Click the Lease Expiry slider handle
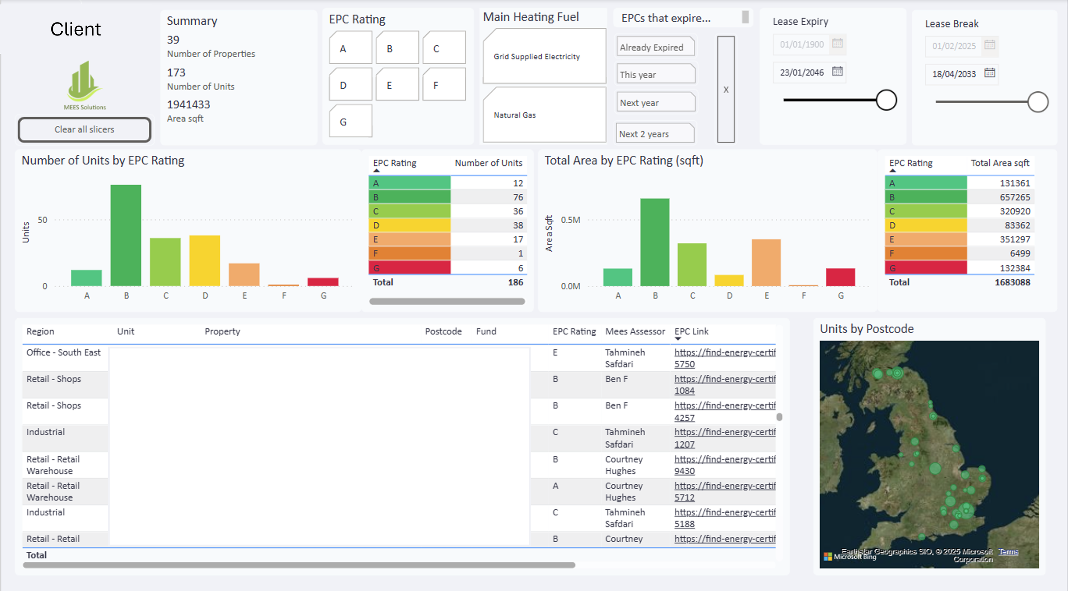The image size is (1068, 591). click(x=886, y=100)
